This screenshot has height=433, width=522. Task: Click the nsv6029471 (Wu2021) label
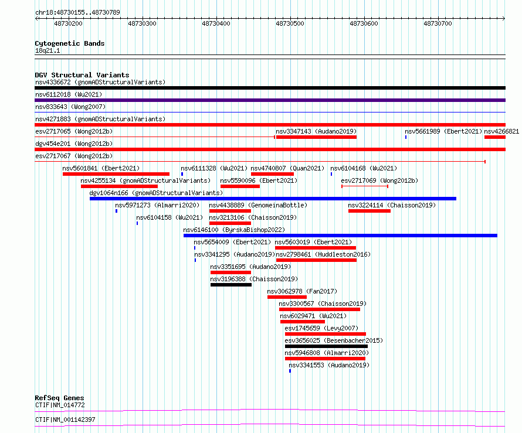pyautogui.click(x=313, y=316)
